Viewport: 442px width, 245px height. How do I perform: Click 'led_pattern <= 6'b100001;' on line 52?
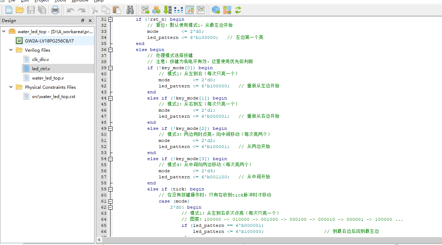tap(194, 147)
